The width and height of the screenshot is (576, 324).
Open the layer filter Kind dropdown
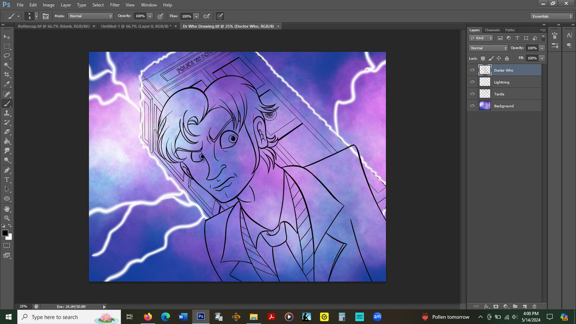pyautogui.click(x=481, y=38)
